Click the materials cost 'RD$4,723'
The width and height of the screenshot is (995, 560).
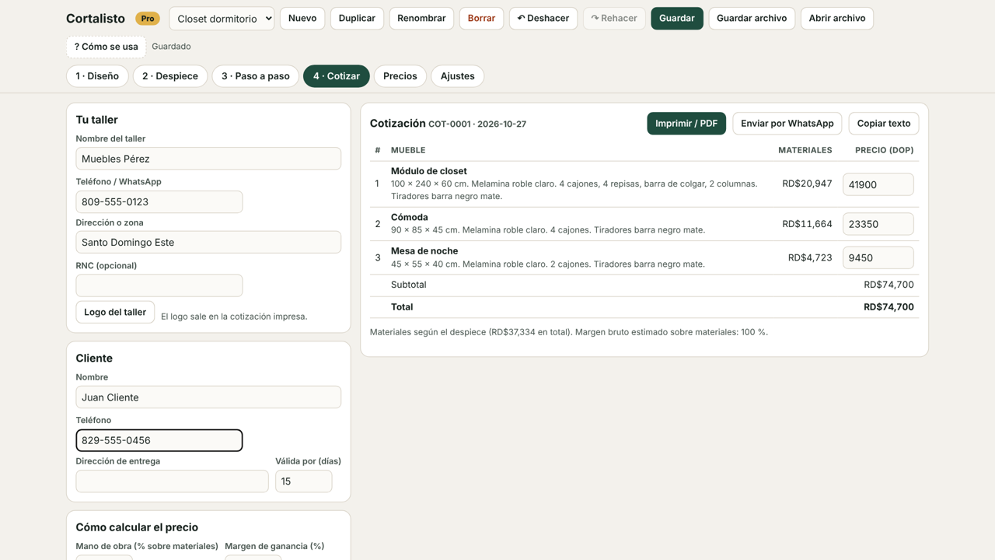point(810,257)
